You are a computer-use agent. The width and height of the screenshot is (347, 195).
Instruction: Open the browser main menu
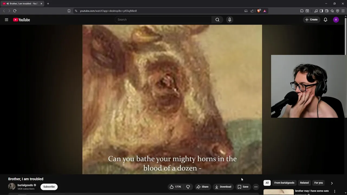tap(343, 11)
